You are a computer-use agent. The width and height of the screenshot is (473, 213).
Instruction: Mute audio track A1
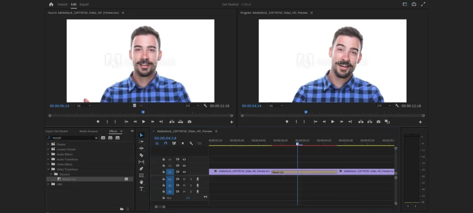pyautogui.click(x=184, y=179)
